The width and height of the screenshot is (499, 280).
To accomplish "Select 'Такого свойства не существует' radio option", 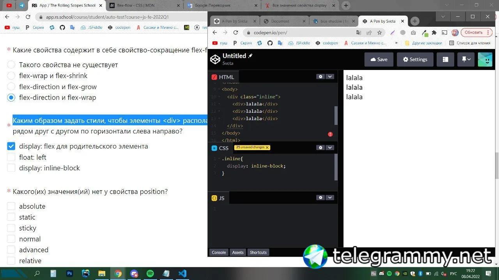I will 11,65.
